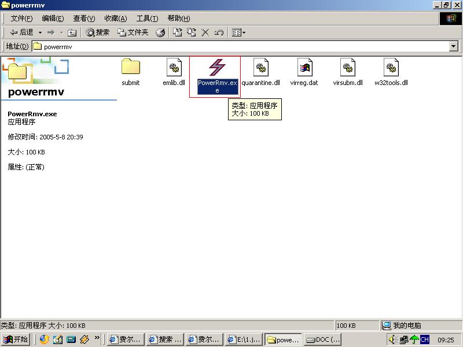463x347 pixels.
Task: Open the back history dropdown arrow
Action: coord(40,32)
